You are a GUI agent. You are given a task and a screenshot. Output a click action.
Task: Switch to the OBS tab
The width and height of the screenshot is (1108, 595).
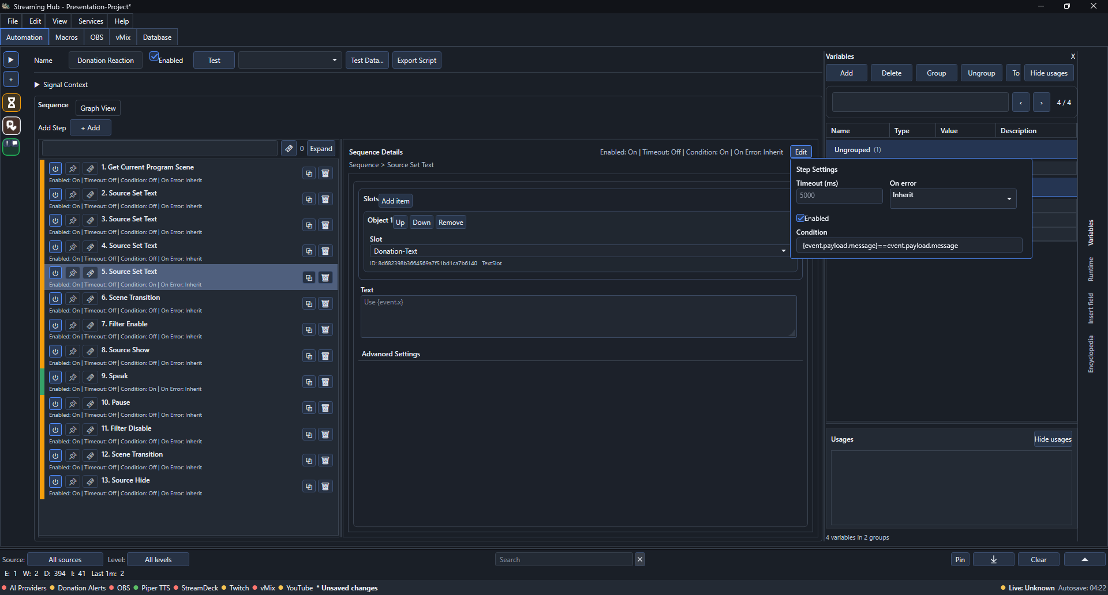click(97, 37)
